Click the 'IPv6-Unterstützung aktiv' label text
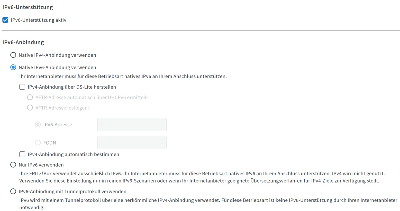The image size is (400, 211). click(39, 20)
